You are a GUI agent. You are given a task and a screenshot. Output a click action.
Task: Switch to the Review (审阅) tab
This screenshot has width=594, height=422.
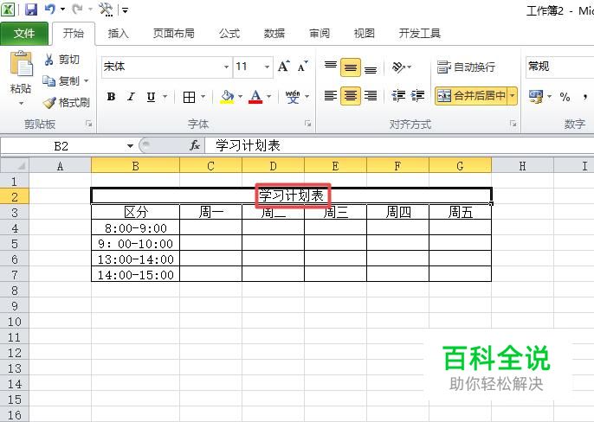(x=320, y=34)
